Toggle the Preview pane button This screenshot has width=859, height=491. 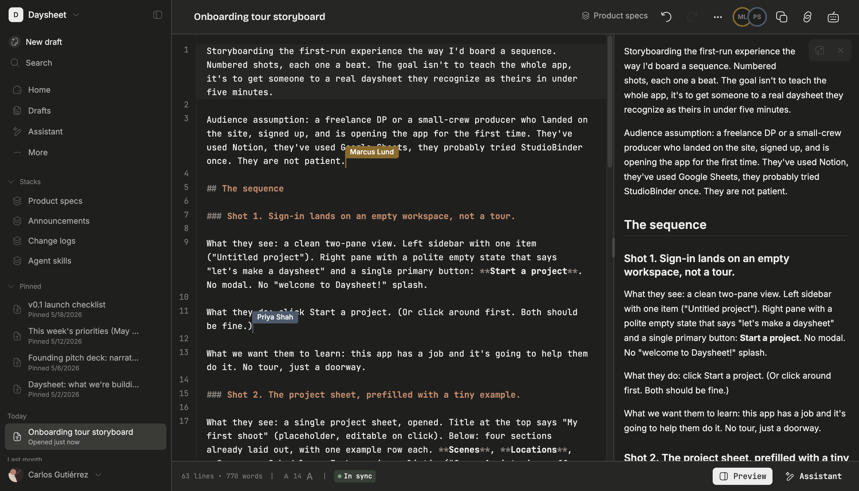[742, 476]
